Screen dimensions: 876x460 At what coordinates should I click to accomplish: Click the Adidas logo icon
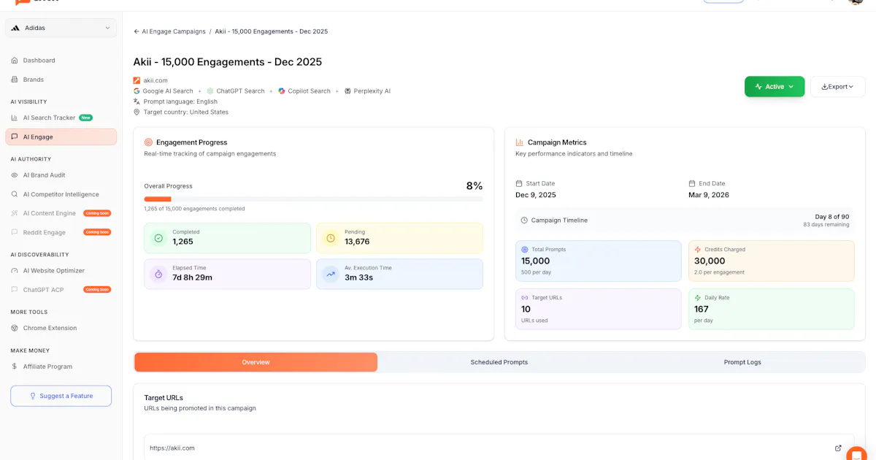[15, 28]
